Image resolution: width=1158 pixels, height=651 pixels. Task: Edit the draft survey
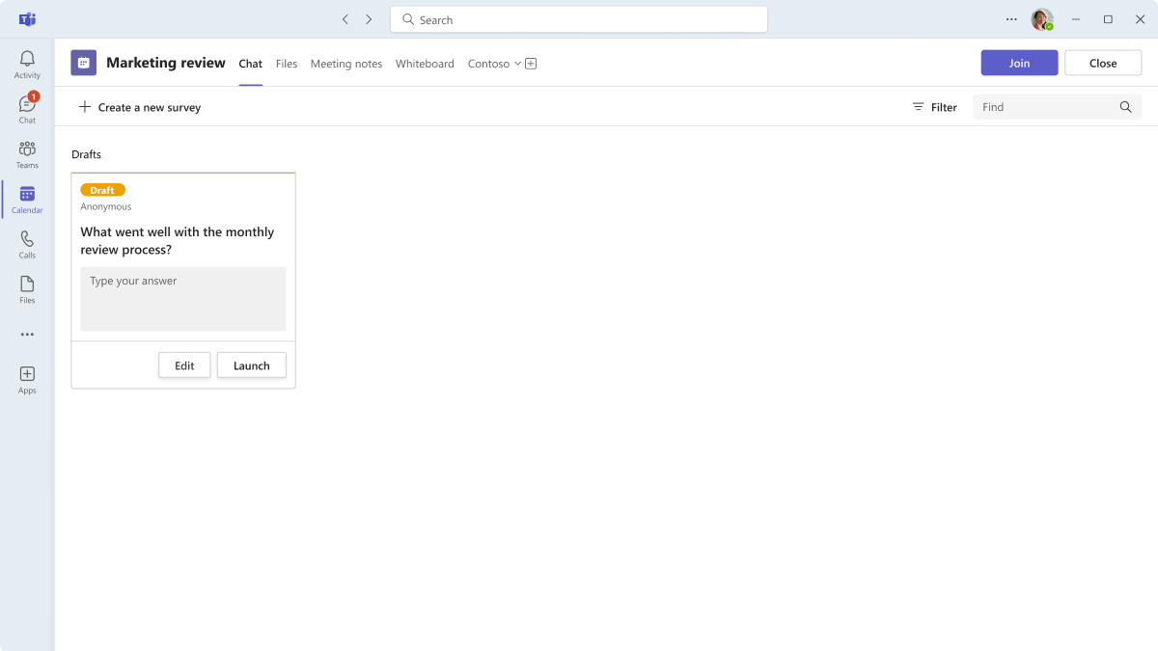pos(184,366)
